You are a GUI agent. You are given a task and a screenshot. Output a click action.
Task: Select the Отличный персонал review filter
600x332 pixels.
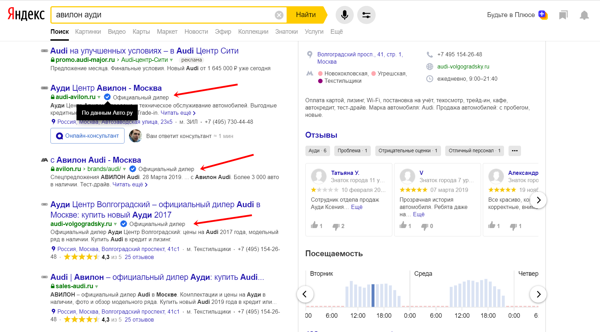(x=474, y=151)
